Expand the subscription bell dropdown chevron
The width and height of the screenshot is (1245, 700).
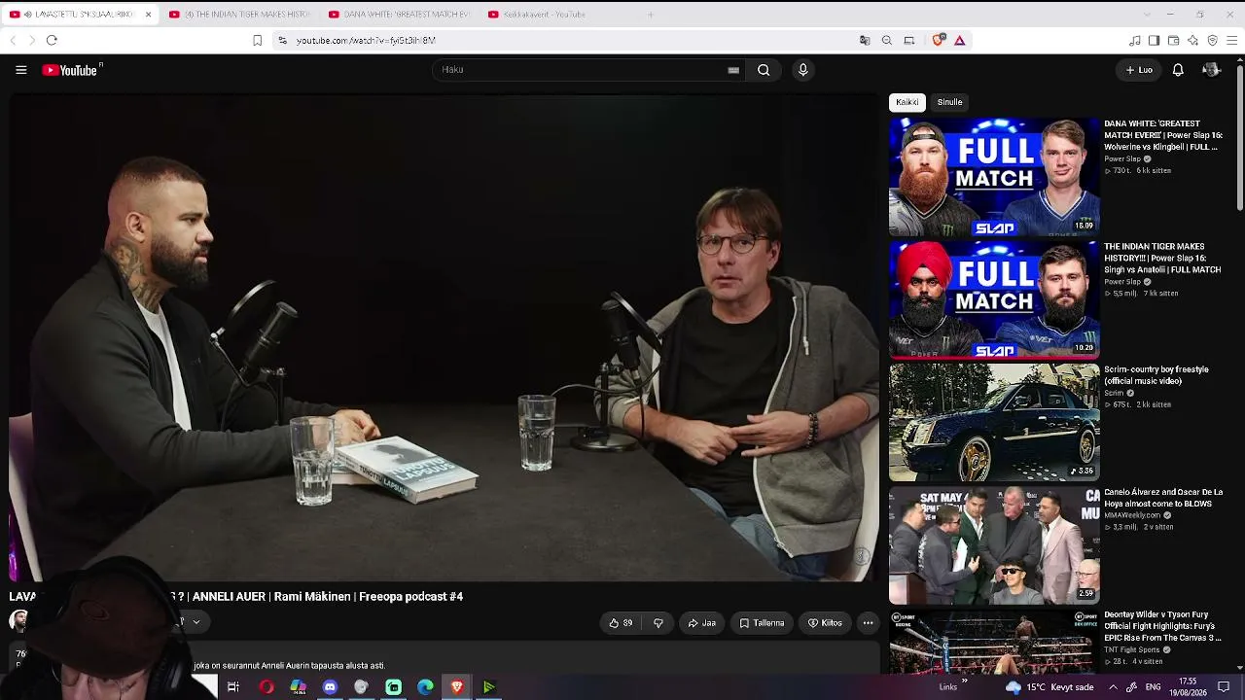[196, 622]
